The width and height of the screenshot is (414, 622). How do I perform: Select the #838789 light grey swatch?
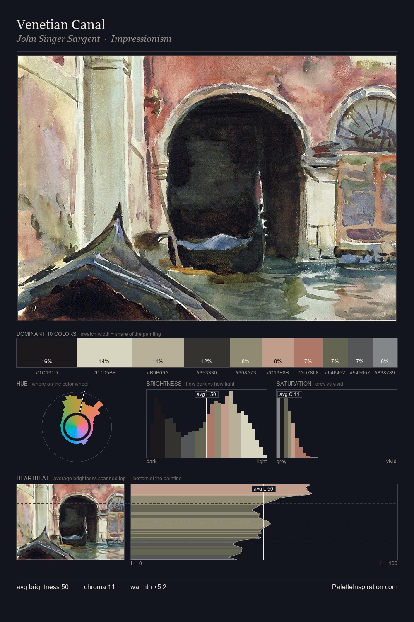pos(385,353)
